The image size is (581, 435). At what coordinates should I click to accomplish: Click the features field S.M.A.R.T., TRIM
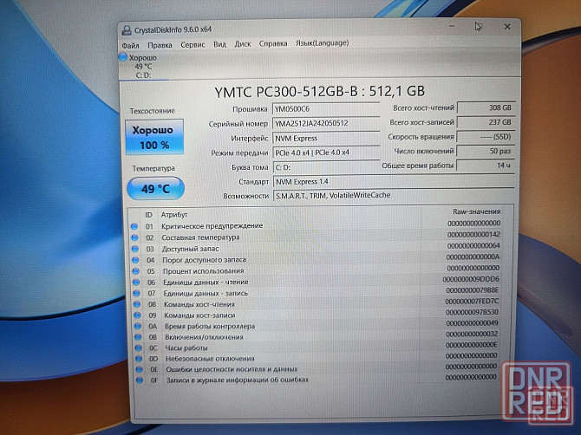(x=394, y=195)
